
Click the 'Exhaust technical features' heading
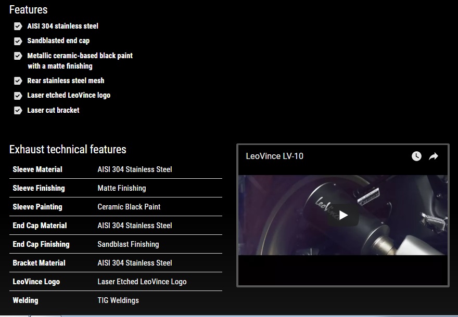point(68,149)
